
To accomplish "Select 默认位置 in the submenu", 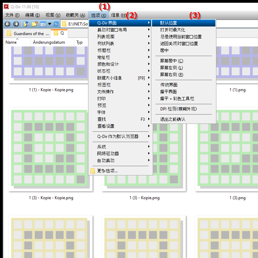I will click(184, 23).
